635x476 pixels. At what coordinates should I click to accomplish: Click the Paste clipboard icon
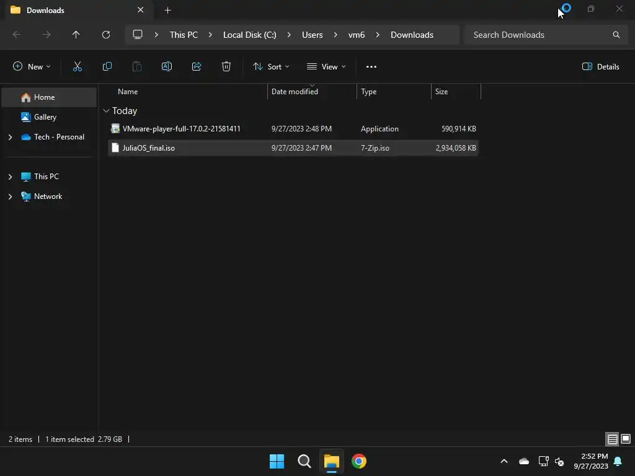click(137, 67)
